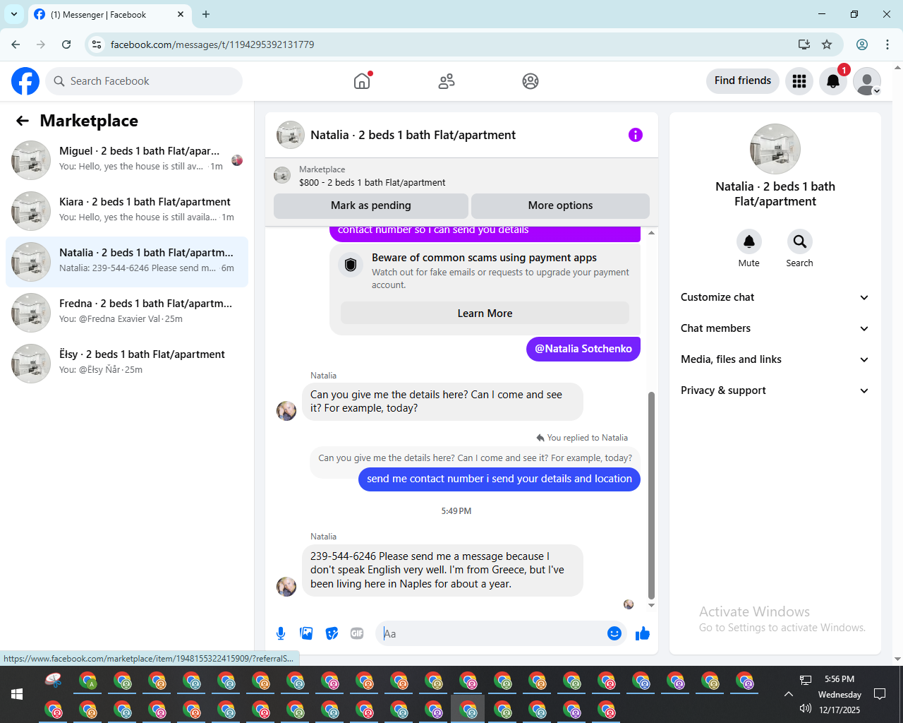Click Mark as pending button

point(371,205)
